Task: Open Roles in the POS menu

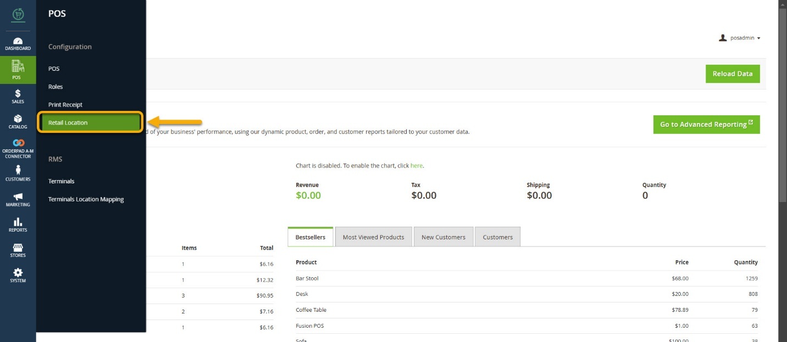Action: [56, 87]
